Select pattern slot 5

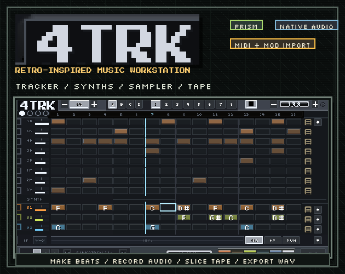click(x=199, y=105)
